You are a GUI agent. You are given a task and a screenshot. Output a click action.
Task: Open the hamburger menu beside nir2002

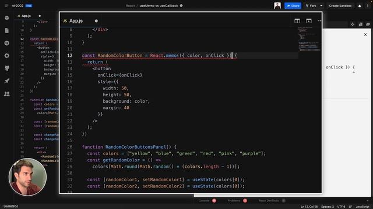coord(6,6)
